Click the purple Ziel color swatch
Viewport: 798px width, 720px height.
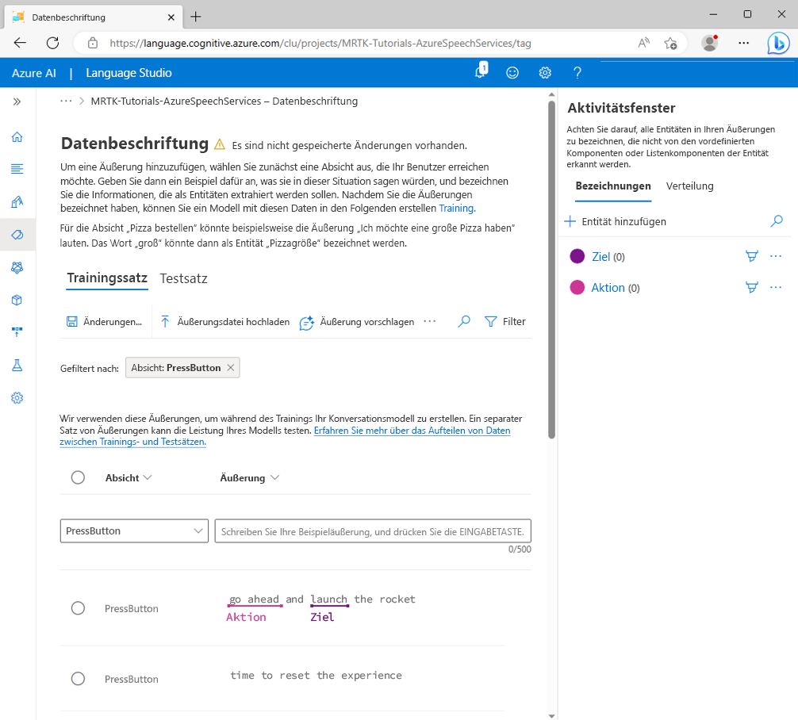pos(577,256)
